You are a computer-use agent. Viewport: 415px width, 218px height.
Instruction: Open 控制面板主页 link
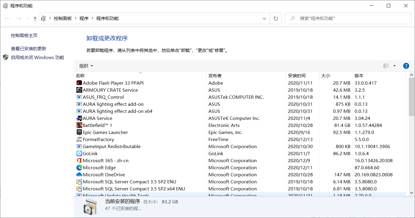(x=24, y=35)
